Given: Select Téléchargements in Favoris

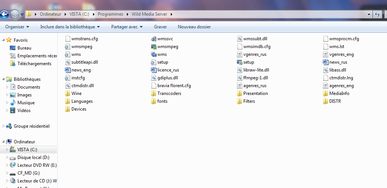Looking at the screenshot, I should (x=31, y=64).
